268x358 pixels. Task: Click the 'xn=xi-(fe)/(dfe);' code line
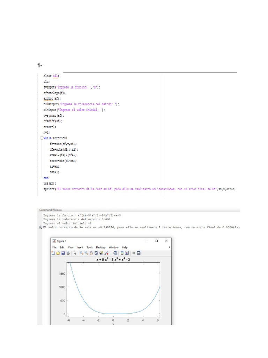tap(63, 155)
